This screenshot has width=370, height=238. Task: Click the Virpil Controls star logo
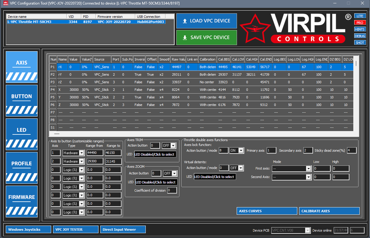pyautogui.click(x=255, y=29)
